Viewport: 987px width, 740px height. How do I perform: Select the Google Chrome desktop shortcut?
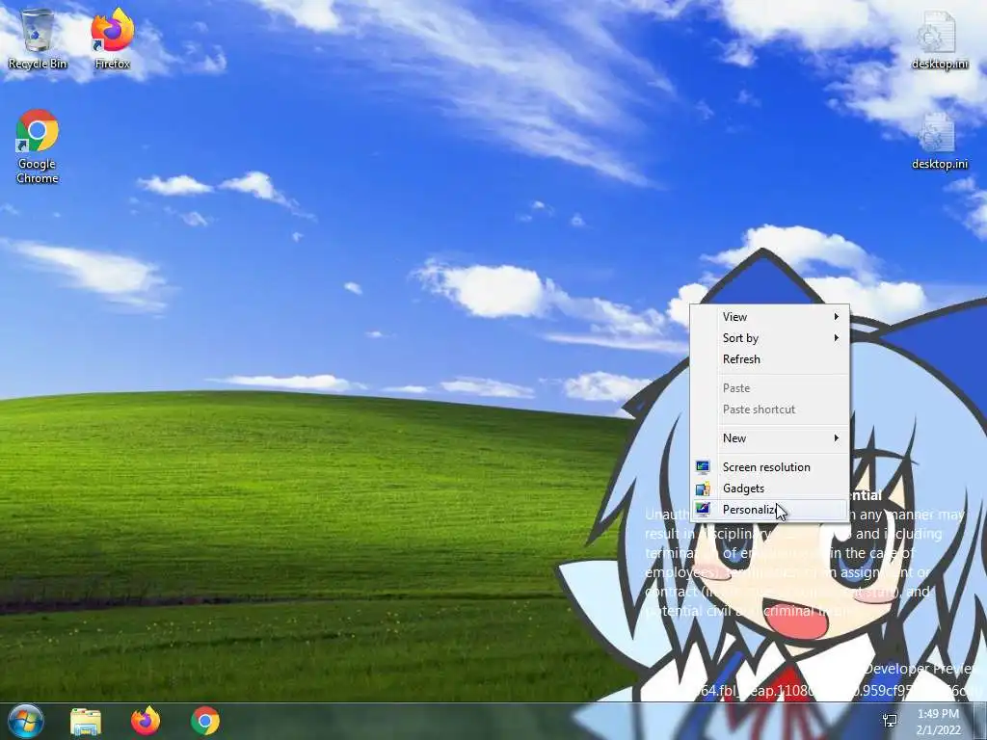tap(38, 146)
